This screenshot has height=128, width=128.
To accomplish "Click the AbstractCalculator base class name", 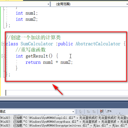I will pyautogui.click(x=98, y=44).
